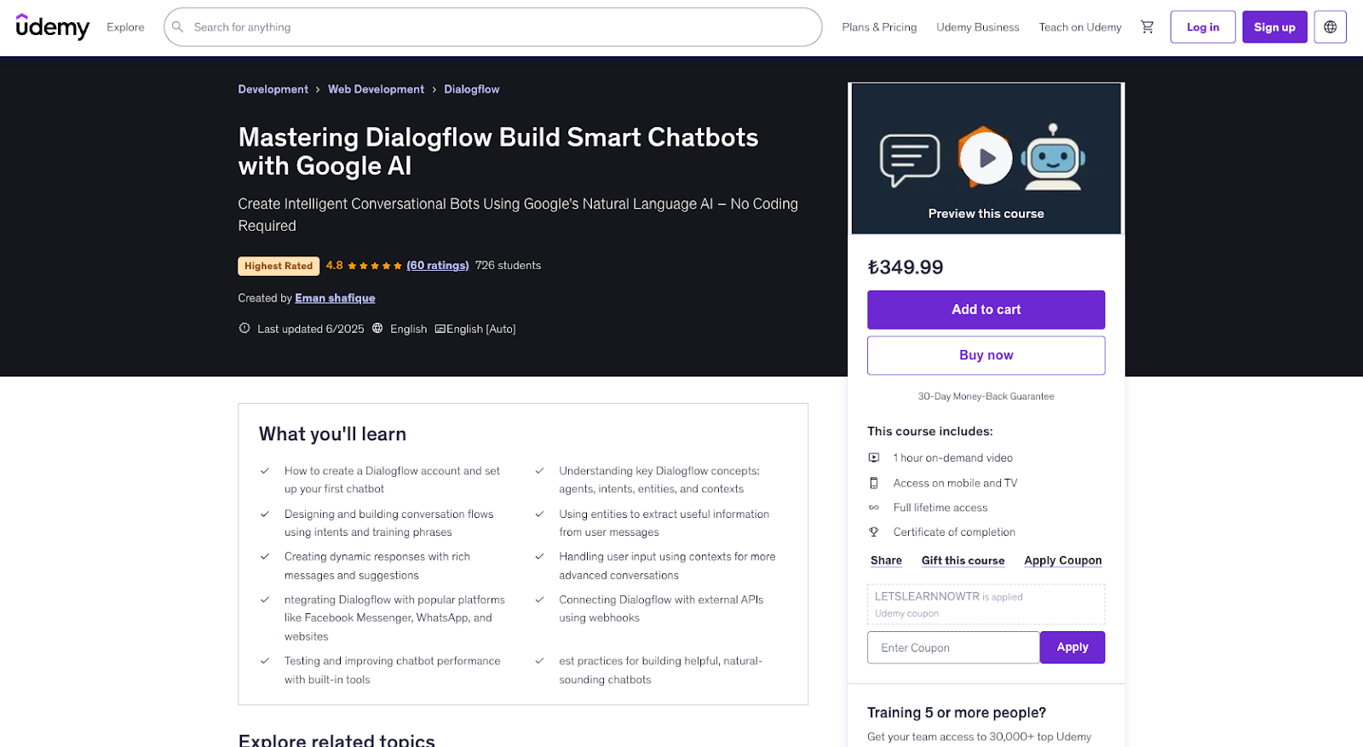Viewport: 1363px width, 747px height.
Task: Click the Share link
Action: (886, 560)
